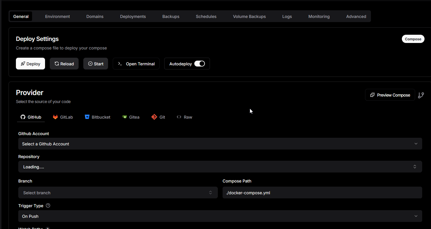Go to the Volume Backups tab
Viewport: 431px width, 229px height.
point(249,16)
